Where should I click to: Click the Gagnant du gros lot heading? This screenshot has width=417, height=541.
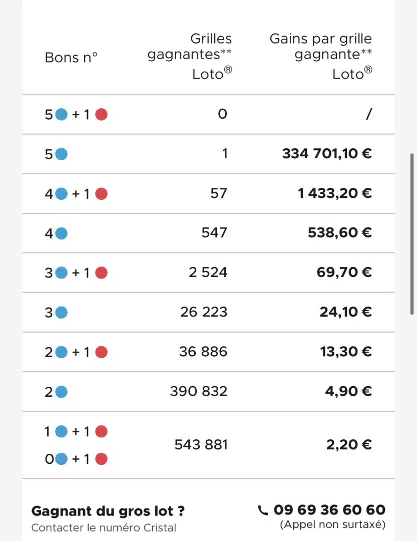[108, 511]
